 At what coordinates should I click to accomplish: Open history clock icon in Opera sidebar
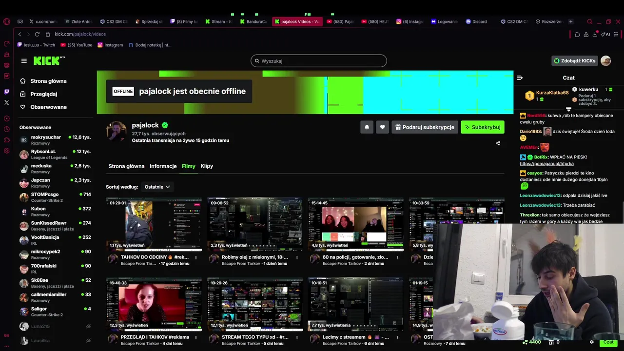click(x=6, y=129)
